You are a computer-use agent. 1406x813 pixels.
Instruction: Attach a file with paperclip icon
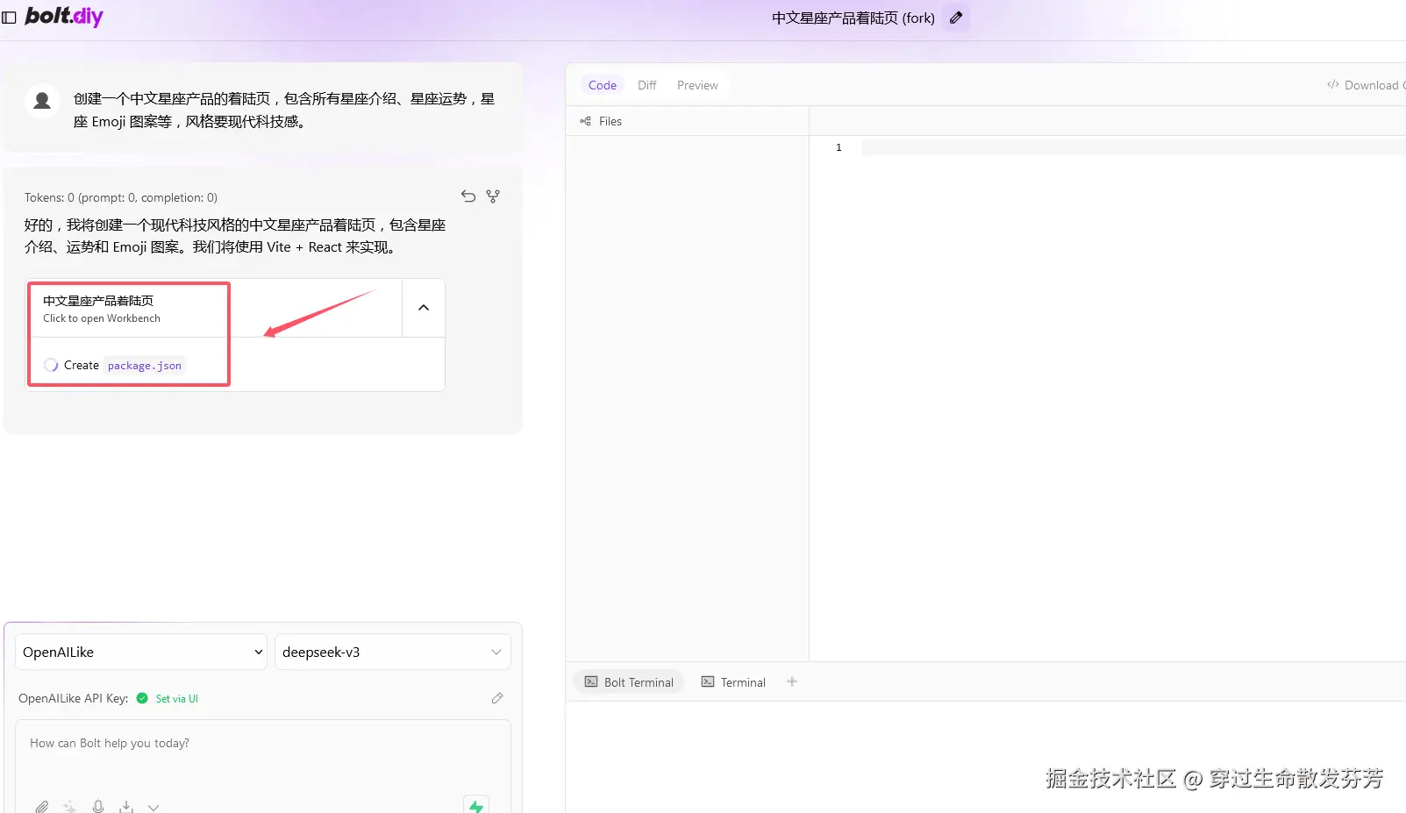pos(42,807)
